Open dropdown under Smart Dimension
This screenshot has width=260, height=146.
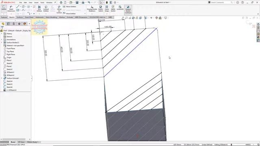coord(11,14)
